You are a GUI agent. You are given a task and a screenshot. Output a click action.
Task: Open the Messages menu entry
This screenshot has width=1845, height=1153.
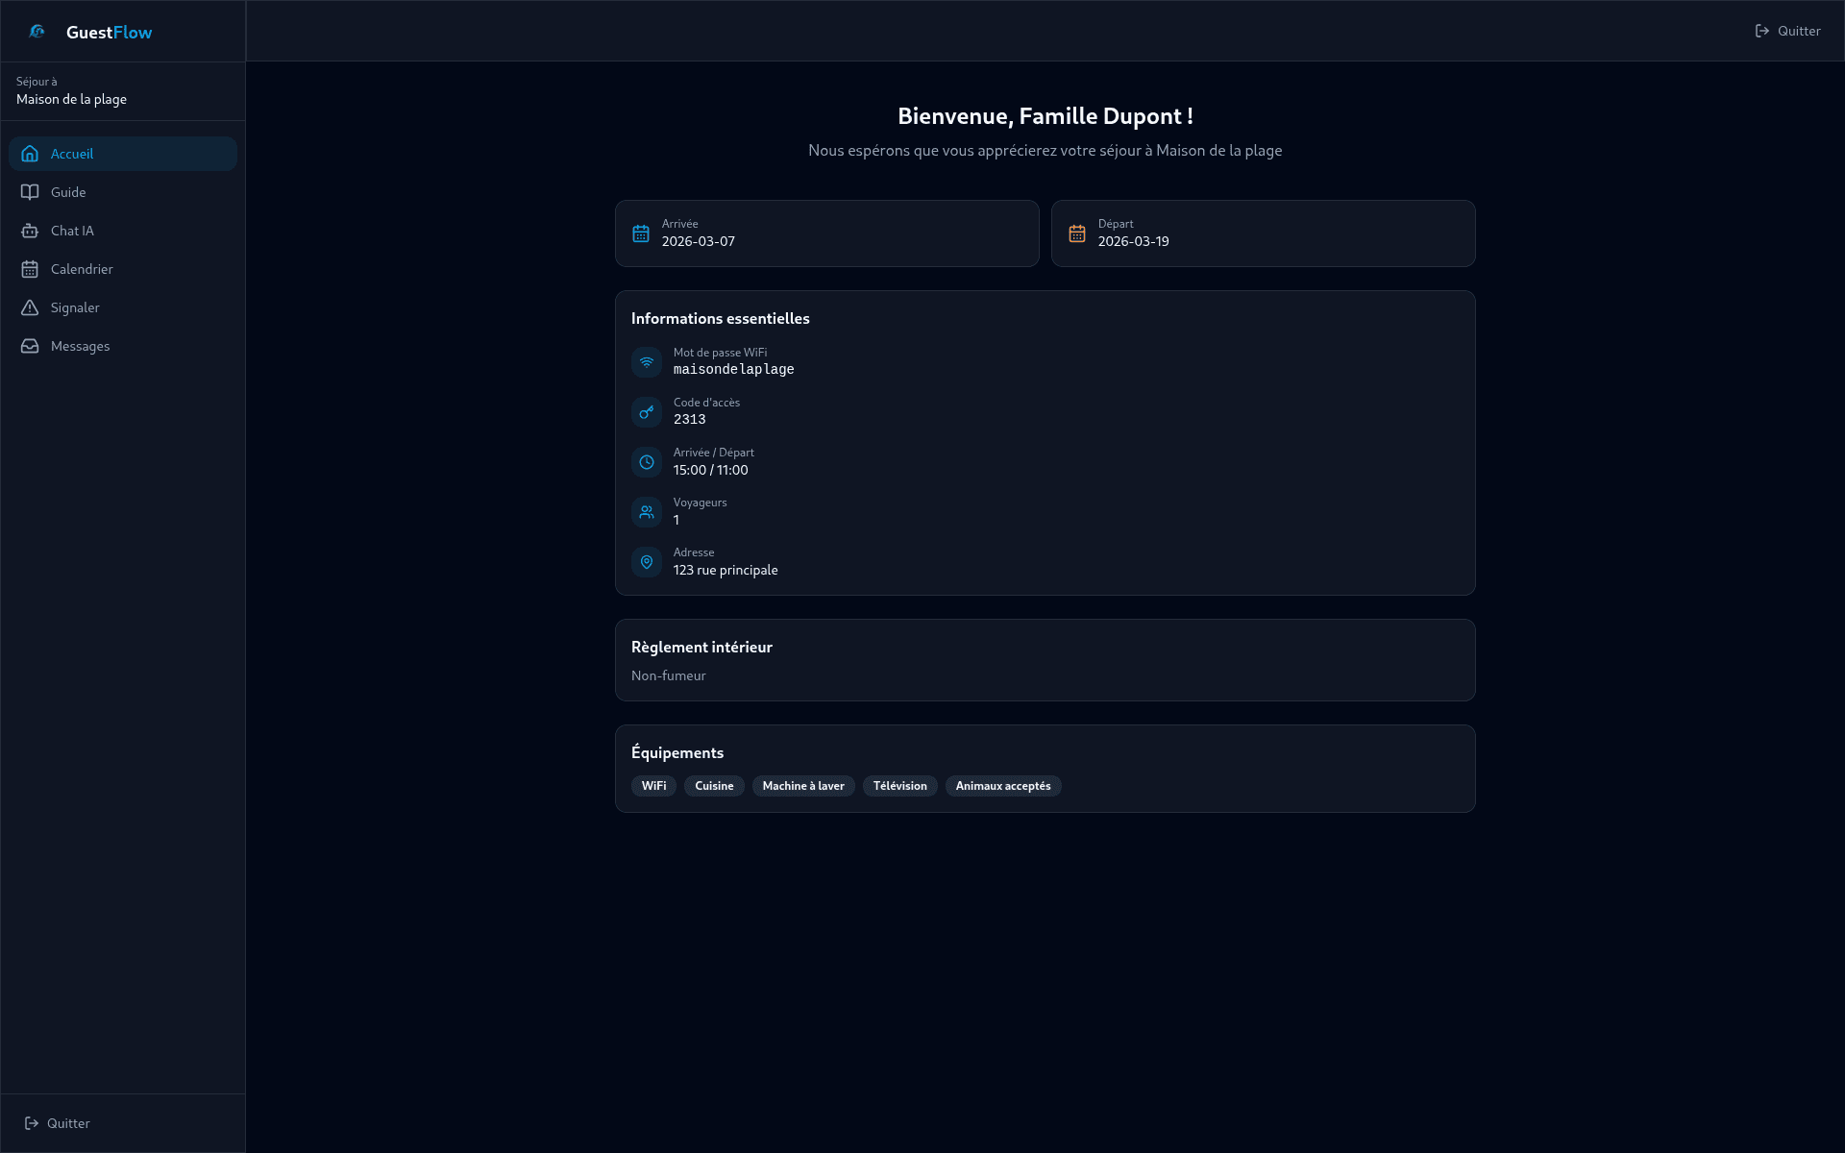[80, 346]
